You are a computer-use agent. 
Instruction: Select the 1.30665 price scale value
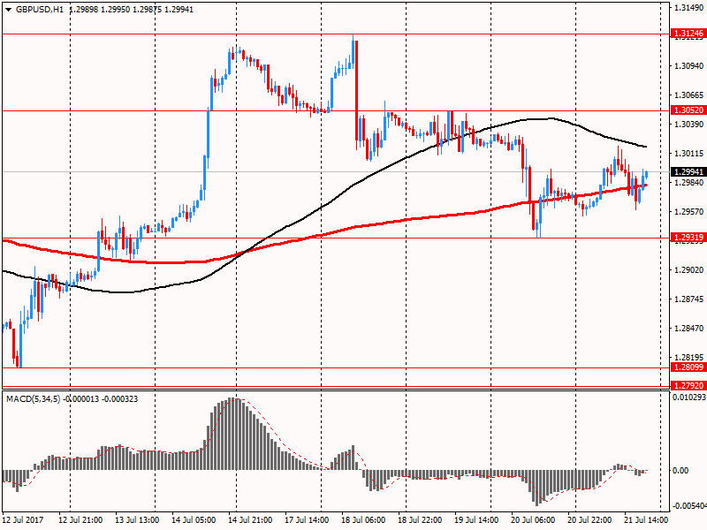point(689,95)
